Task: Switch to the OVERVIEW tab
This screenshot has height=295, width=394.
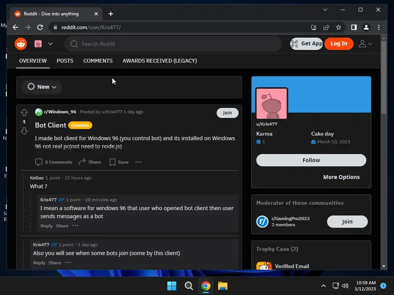Action: click(x=33, y=61)
